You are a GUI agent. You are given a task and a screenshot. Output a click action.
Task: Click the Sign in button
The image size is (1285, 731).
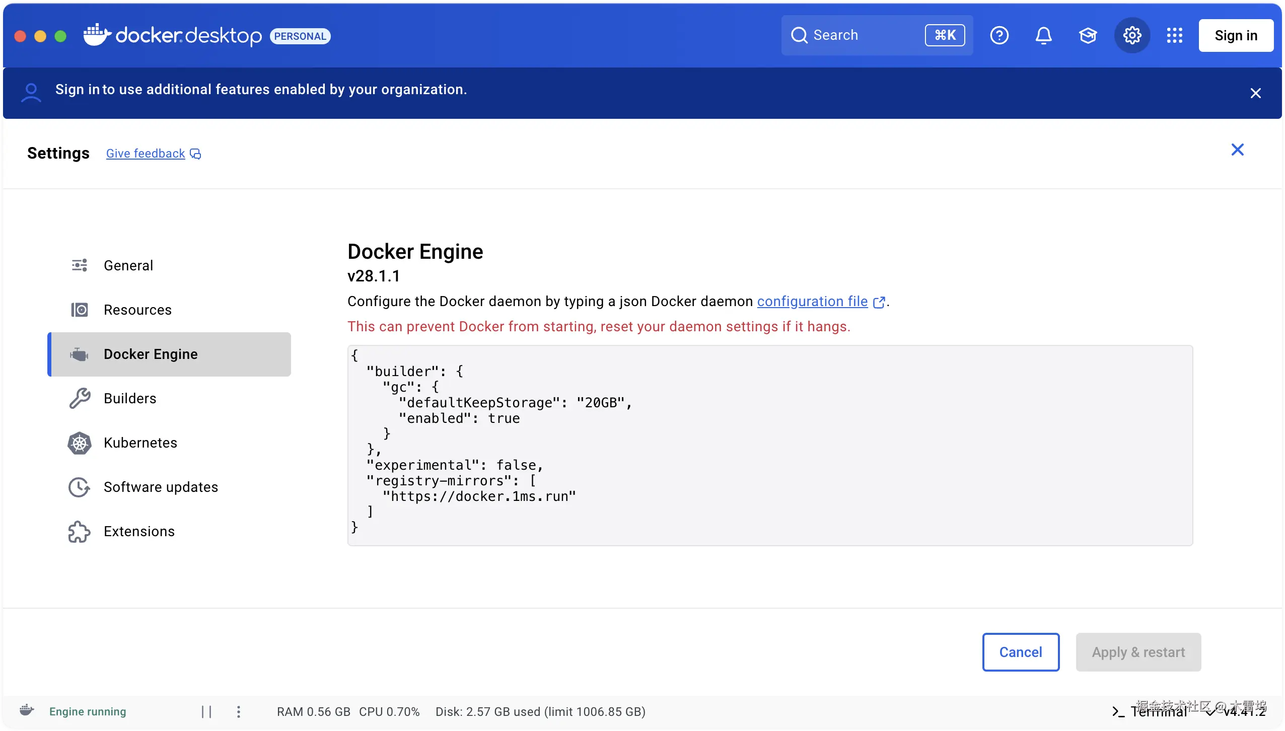[x=1236, y=35]
